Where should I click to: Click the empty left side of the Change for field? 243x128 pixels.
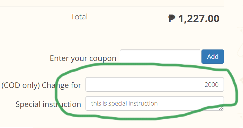124,84
